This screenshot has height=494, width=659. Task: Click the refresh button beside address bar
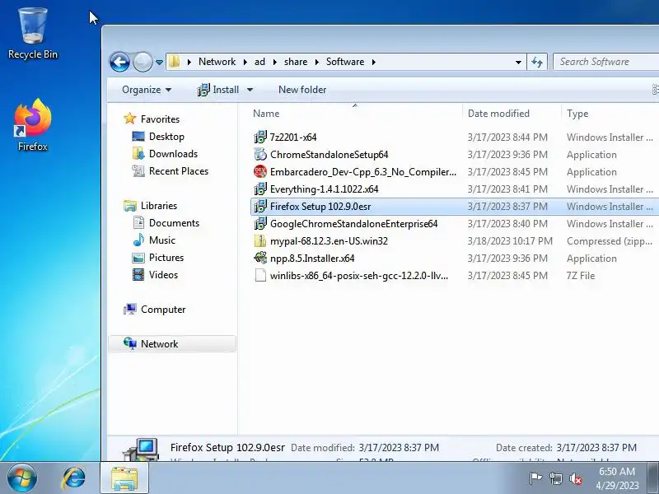537,63
